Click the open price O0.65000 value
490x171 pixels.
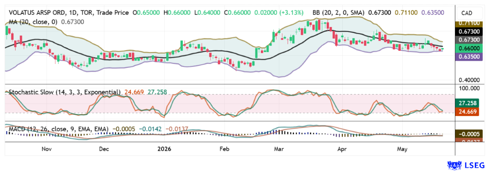[x=147, y=13]
